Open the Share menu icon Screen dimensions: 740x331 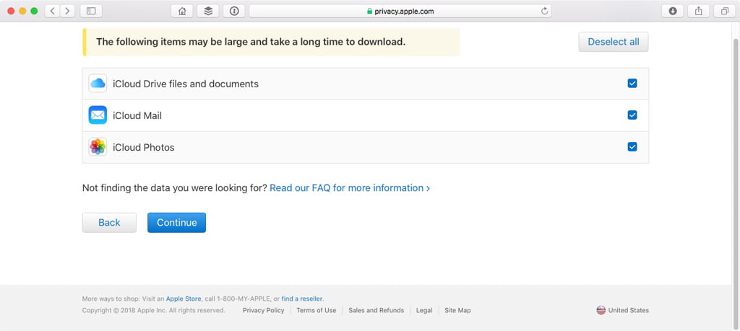699,11
